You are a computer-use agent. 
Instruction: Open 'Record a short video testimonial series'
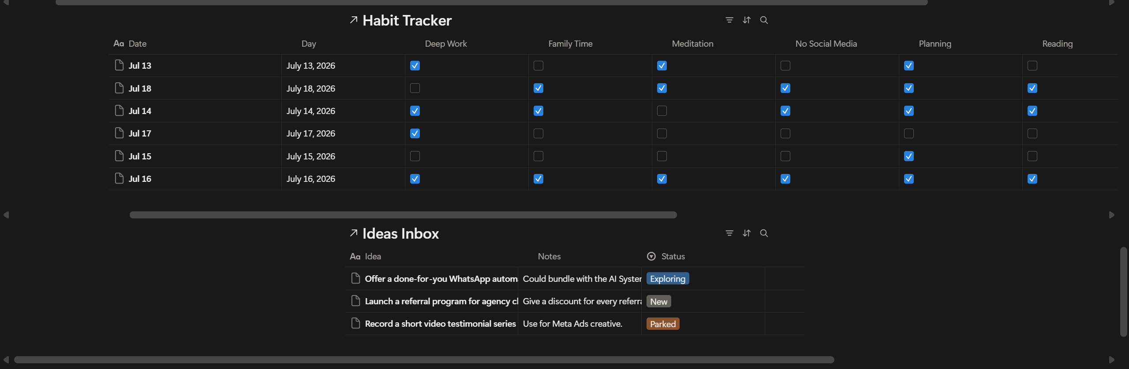[x=440, y=324]
